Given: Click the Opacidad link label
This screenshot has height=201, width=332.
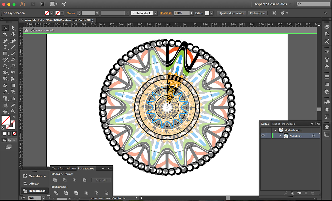Looking at the screenshot, I should [x=166, y=13].
